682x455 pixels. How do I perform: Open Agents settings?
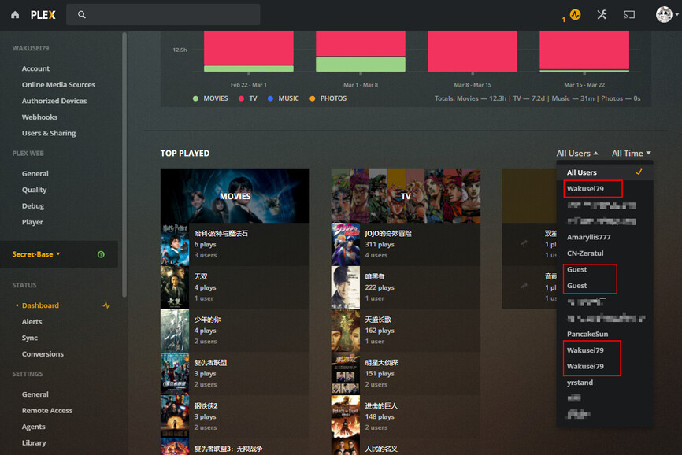point(34,427)
